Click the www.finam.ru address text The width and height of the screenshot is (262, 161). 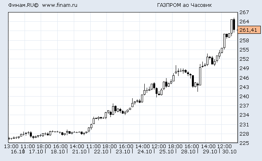[x=60, y=5]
